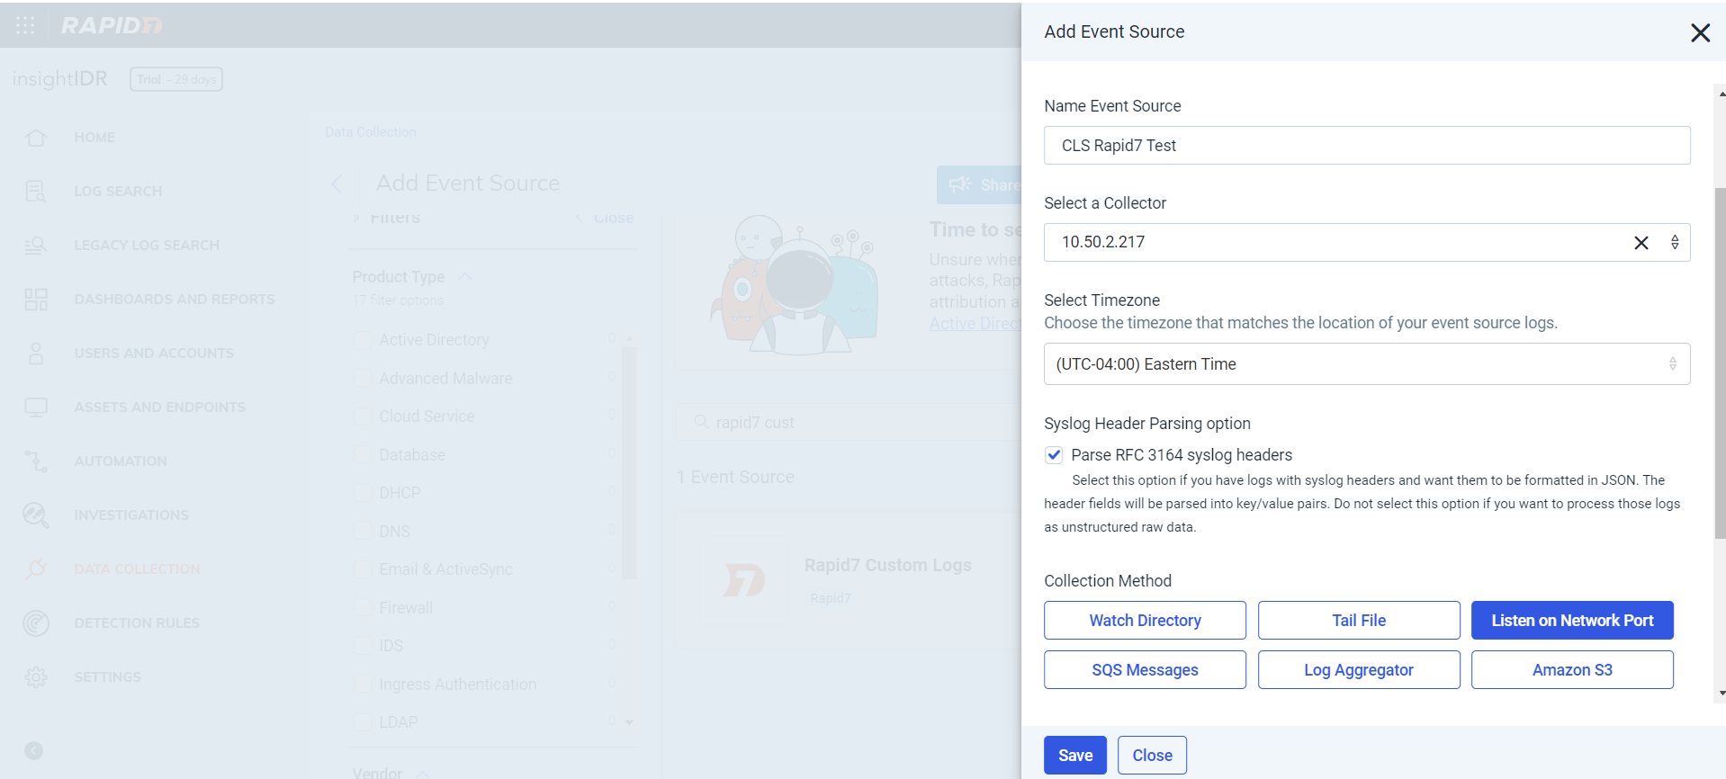Tick the Active Directory filter checkbox
Viewport: 1726px width, 779px height.
(363, 340)
